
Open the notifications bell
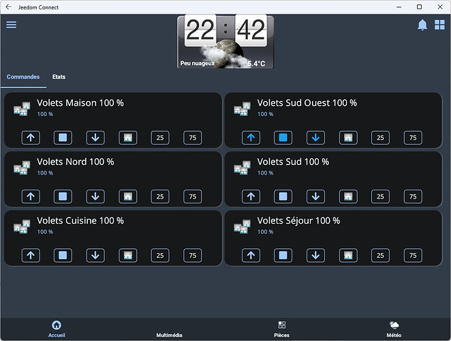pyautogui.click(x=422, y=25)
